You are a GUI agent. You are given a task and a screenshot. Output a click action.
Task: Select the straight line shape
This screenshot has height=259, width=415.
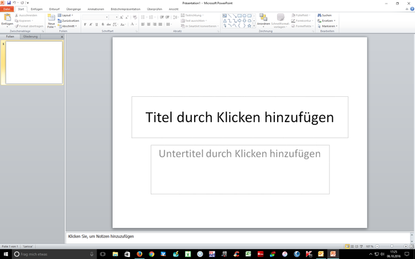coord(229,15)
